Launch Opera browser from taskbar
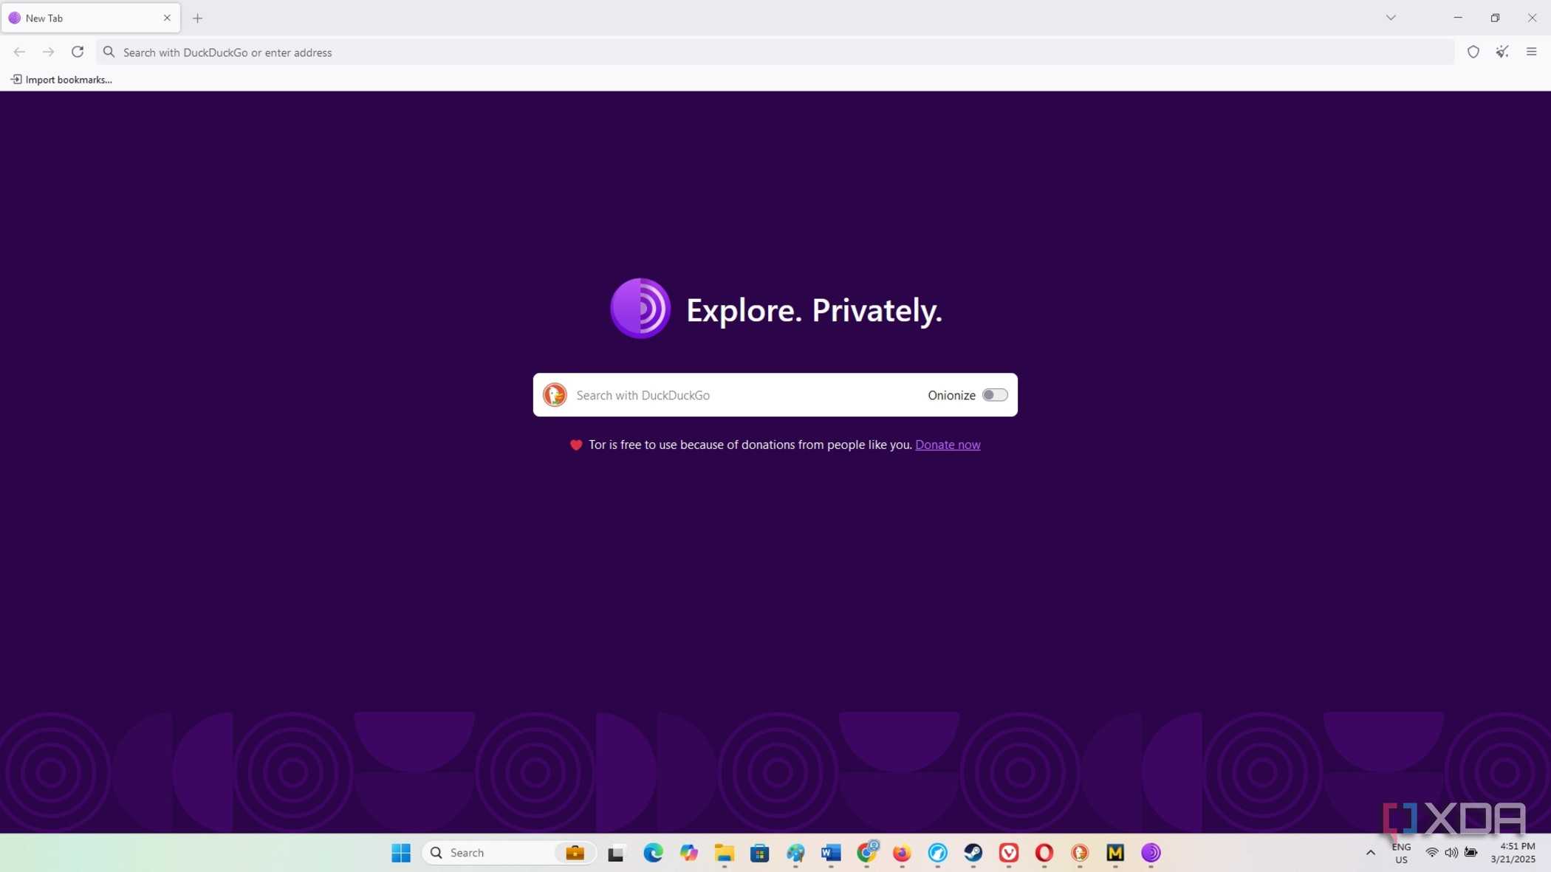This screenshot has height=872, width=1551. coord(1044,853)
